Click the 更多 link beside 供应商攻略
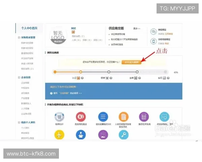This screenshot has height=162, width=202. click(x=137, y=28)
